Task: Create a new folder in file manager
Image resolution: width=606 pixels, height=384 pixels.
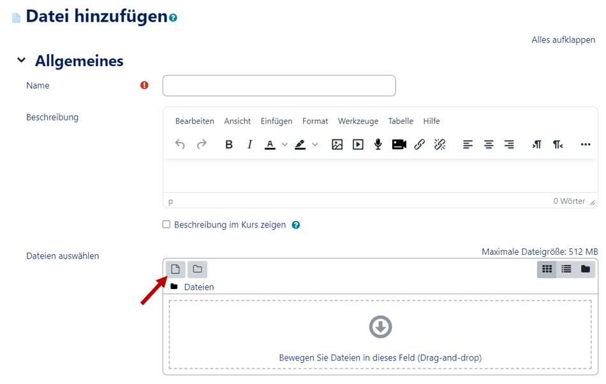Action: tap(197, 269)
